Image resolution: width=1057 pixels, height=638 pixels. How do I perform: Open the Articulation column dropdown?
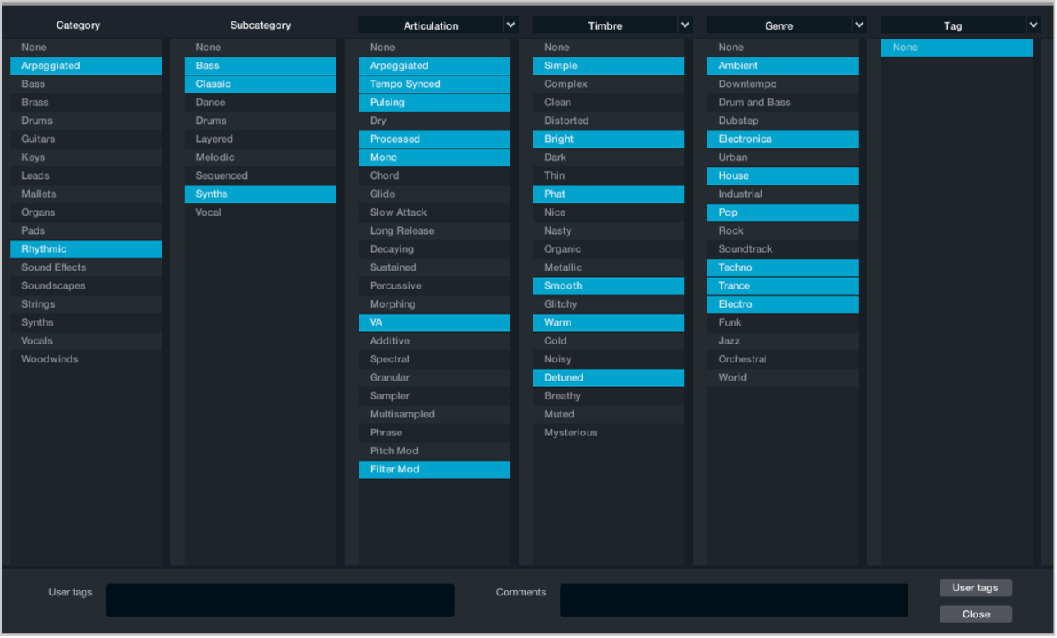point(510,25)
